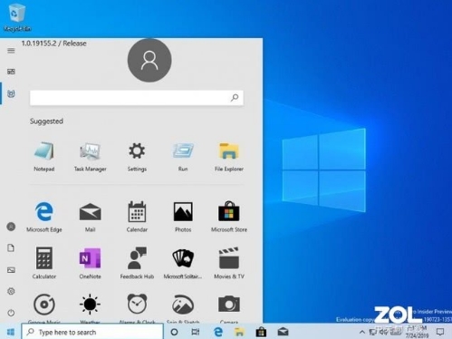Image resolution: width=452 pixels, height=339 pixels.
Task: Select the all apps view in the sidebar
Action: (11, 93)
